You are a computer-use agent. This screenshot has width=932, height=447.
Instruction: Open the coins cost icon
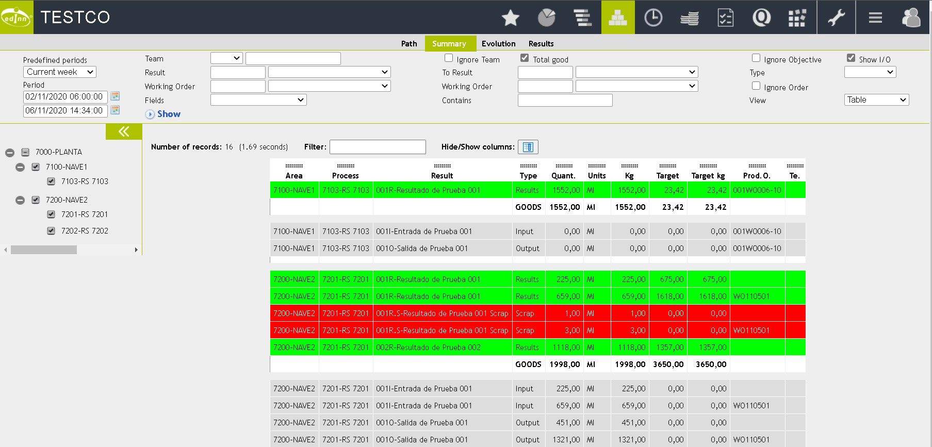point(690,18)
